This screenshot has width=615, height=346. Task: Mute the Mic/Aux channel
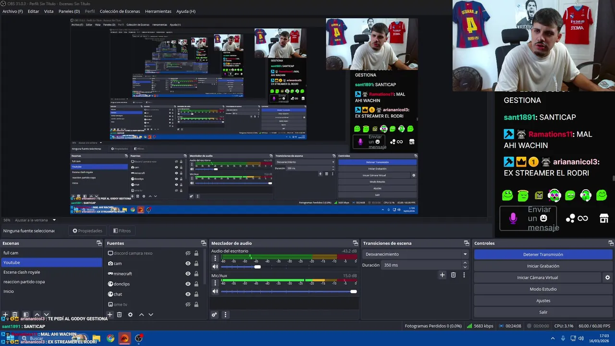tap(215, 291)
